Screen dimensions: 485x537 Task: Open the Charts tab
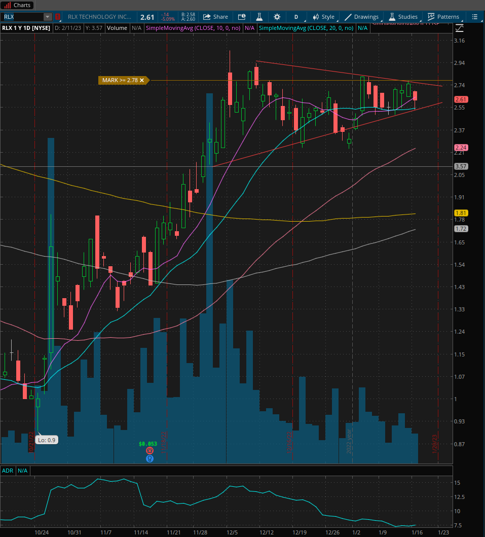click(17, 5)
